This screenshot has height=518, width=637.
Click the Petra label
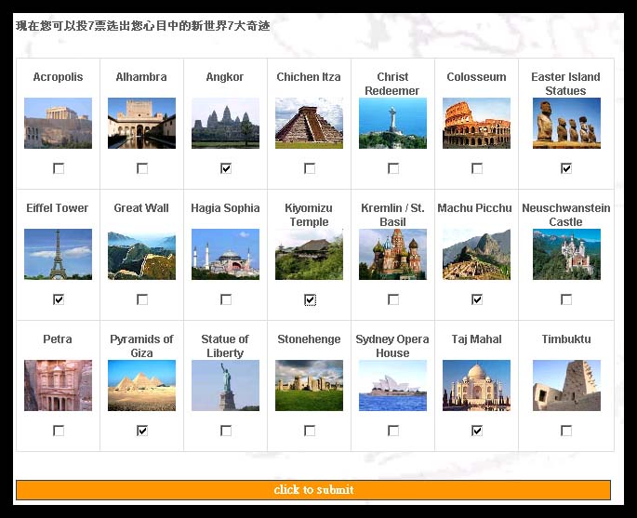(x=58, y=339)
